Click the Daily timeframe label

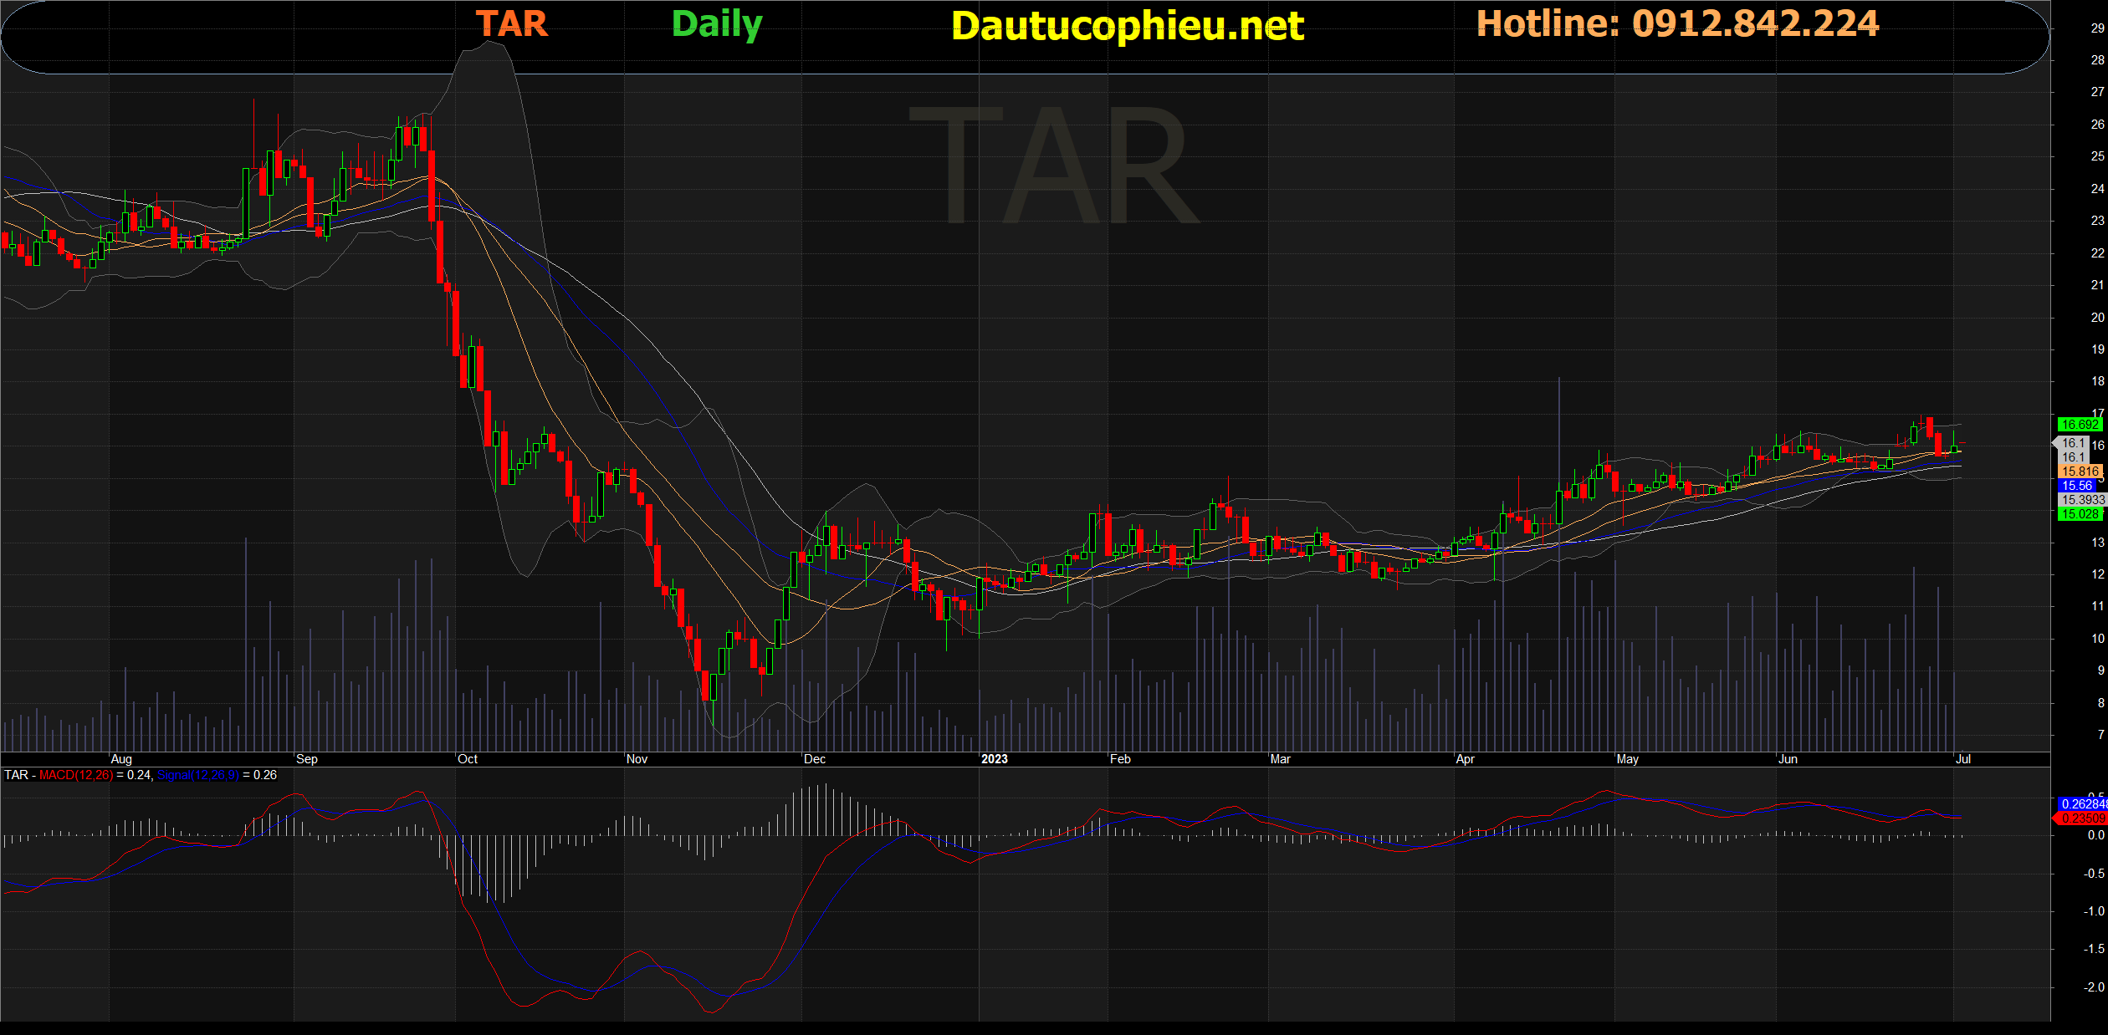717,23
